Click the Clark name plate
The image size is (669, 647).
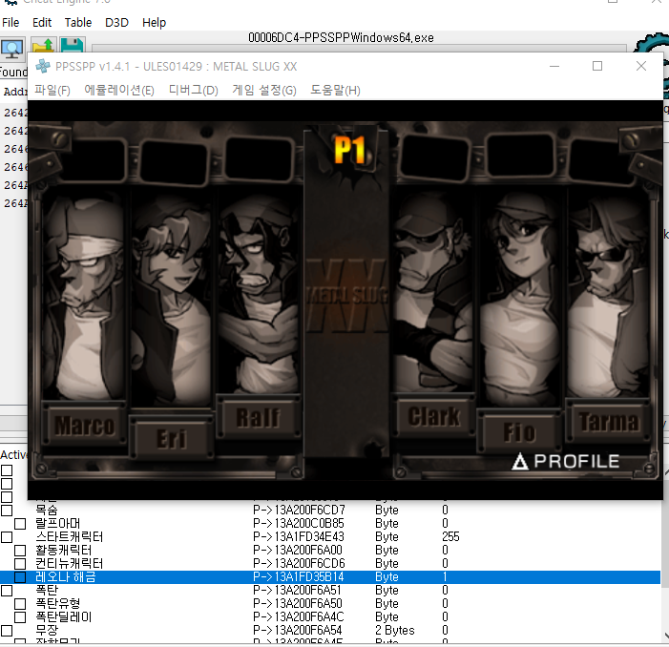point(433,416)
